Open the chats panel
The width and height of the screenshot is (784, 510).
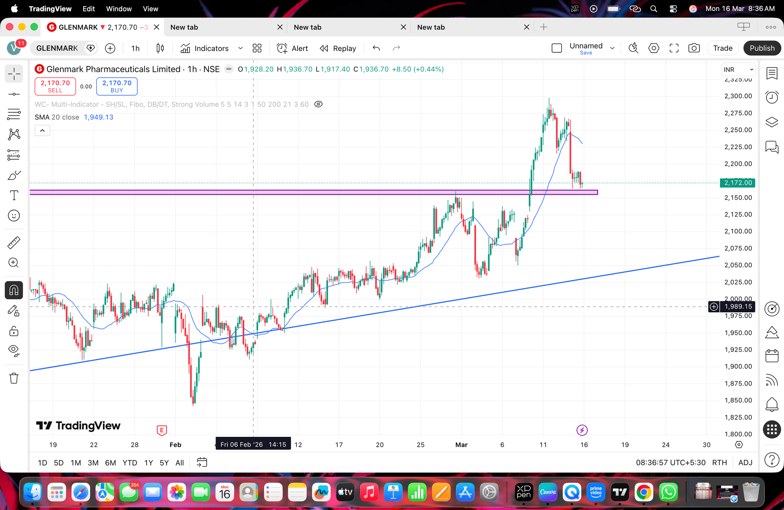772,147
